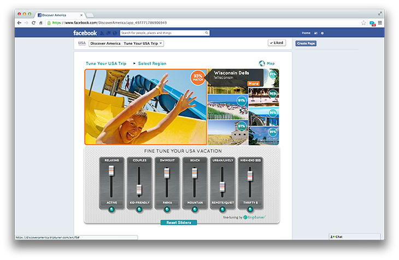Click the browser back arrow
The image size is (399, 260).
[20, 23]
